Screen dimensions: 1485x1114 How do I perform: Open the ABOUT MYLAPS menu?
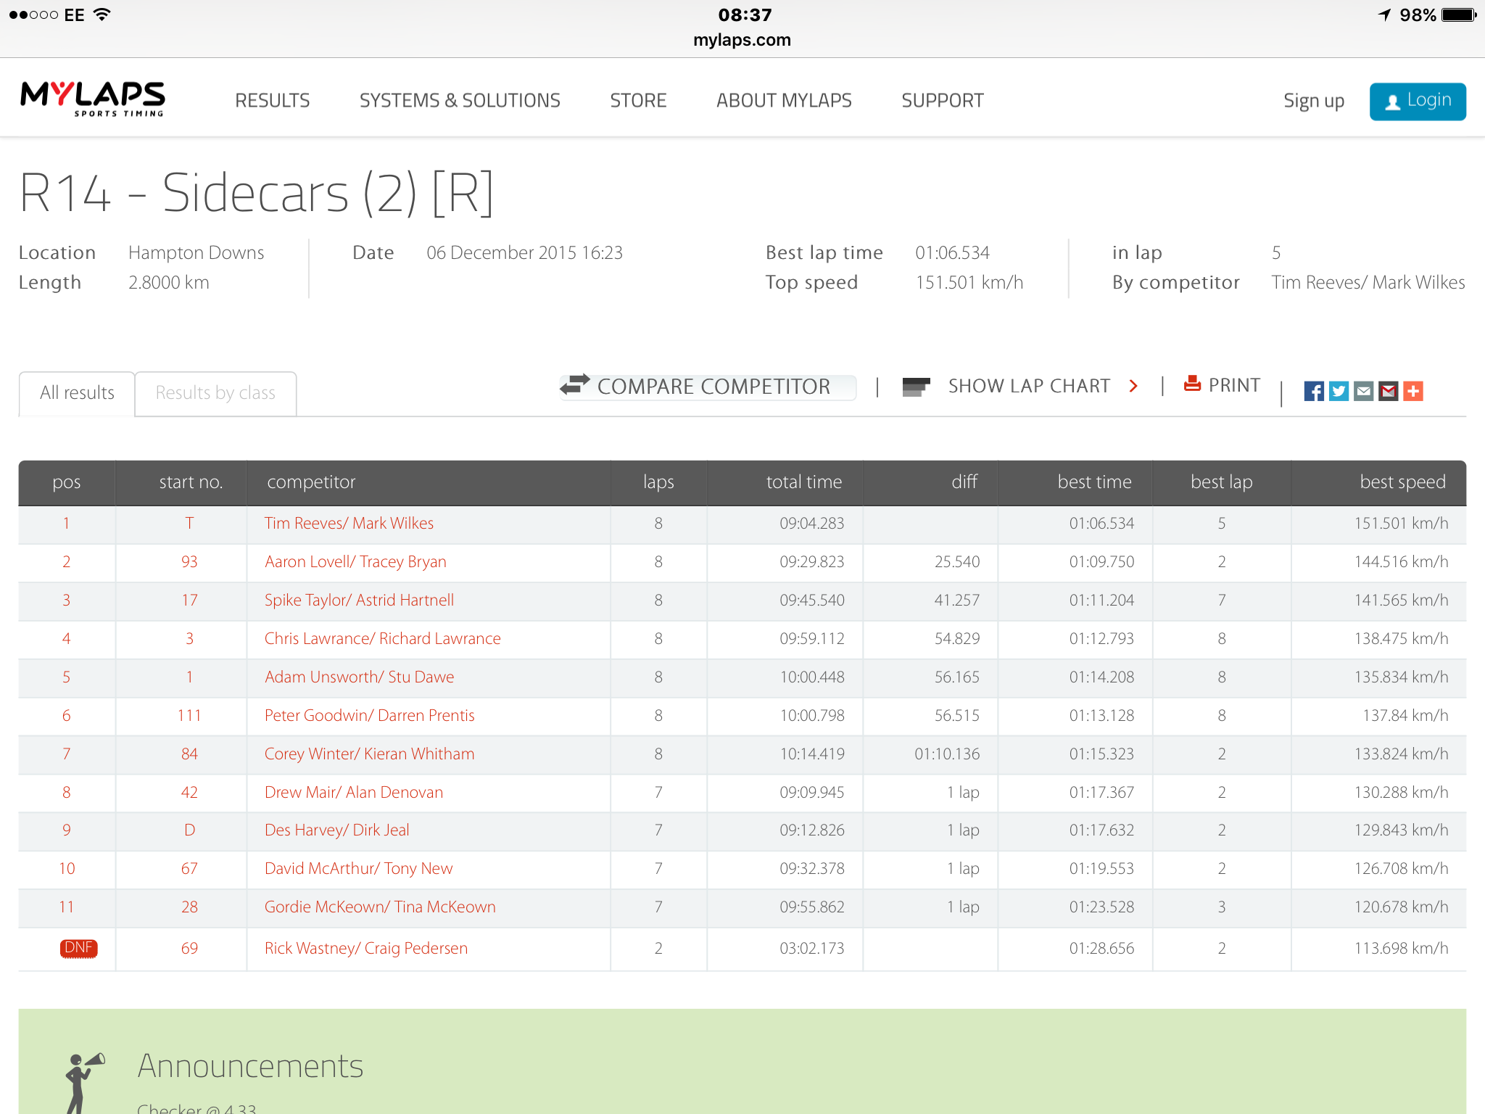[x=784, y=101]
